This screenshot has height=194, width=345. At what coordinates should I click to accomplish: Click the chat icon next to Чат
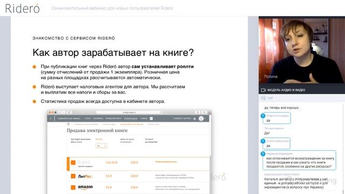coord(263,98)
